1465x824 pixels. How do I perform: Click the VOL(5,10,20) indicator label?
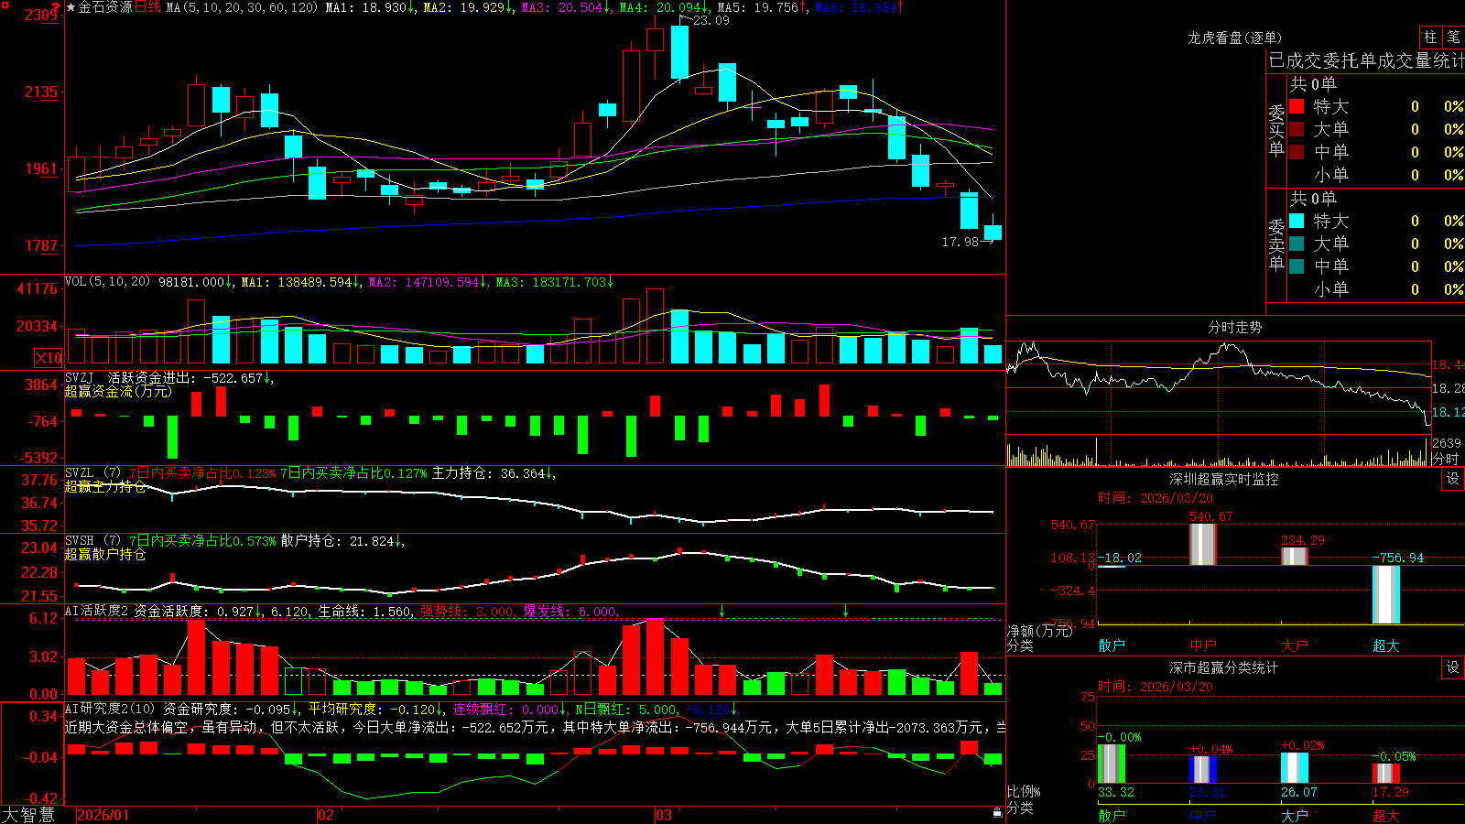point(107,281)
